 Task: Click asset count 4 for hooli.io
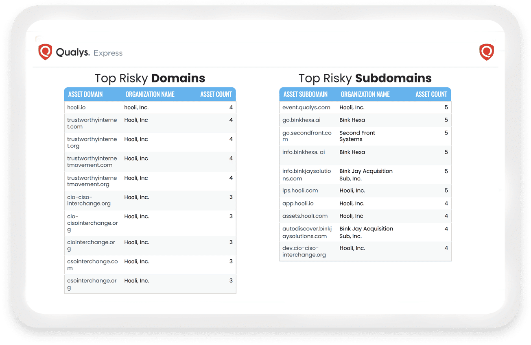coord(231,108)
